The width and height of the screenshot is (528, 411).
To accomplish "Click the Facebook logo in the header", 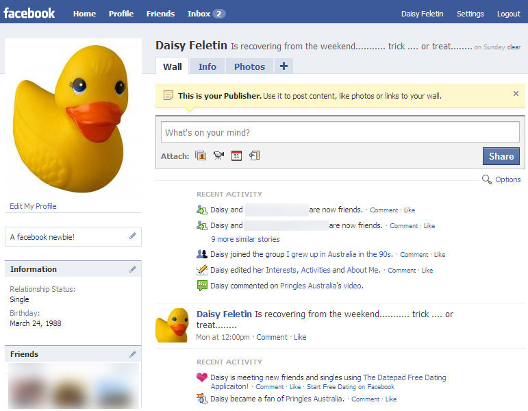I will click(29, 13).
